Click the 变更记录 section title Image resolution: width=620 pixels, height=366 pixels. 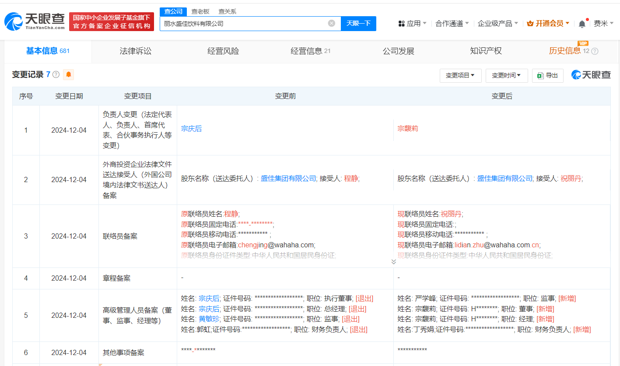[28, 75]
